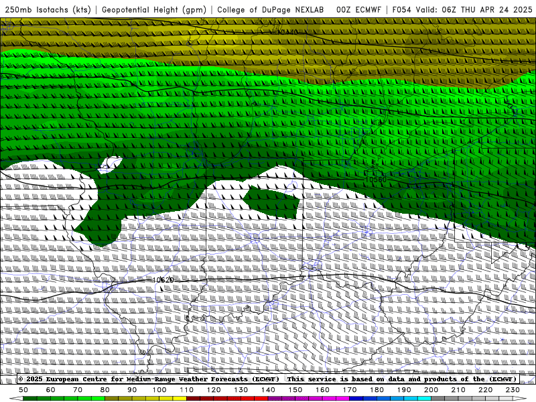Click the right arrow end of the color bar
Viewport: 536px width, 402px height.
[520, 399]
